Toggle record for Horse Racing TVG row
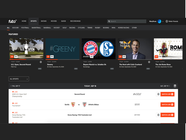 coord(158,115)
